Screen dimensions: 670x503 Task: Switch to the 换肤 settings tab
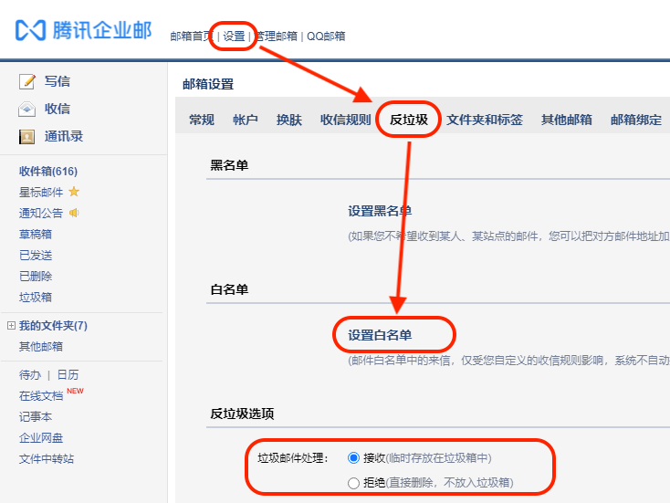click(x=289, y=120)
